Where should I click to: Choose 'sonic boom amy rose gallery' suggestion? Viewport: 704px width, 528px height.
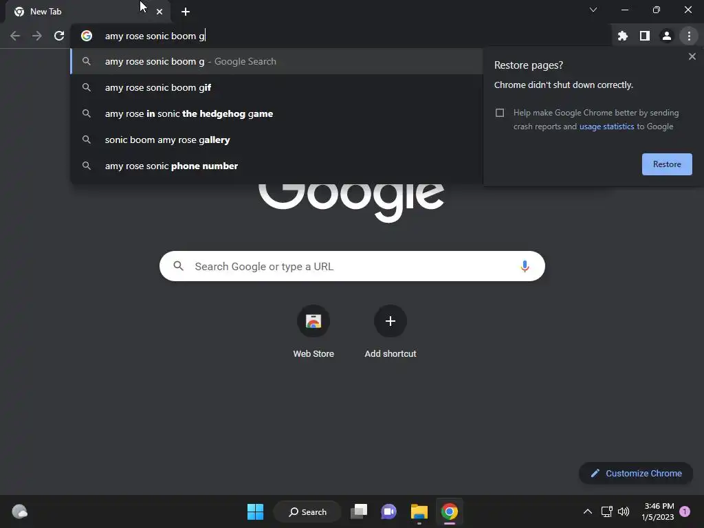pyautogui.click(x=276, y=140)
